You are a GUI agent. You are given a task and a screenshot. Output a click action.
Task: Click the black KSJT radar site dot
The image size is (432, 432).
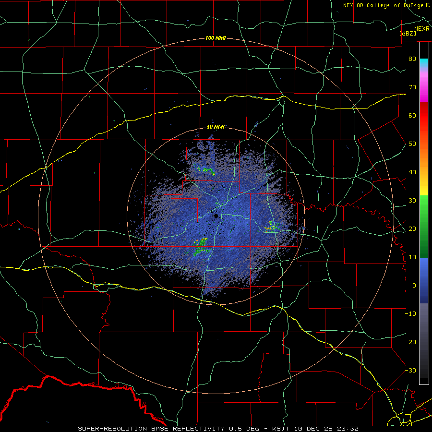pyautogui.click(x=216, y=216)
